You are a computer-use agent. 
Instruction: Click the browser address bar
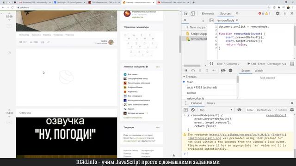pyautogui.click(x=142, y=7)
